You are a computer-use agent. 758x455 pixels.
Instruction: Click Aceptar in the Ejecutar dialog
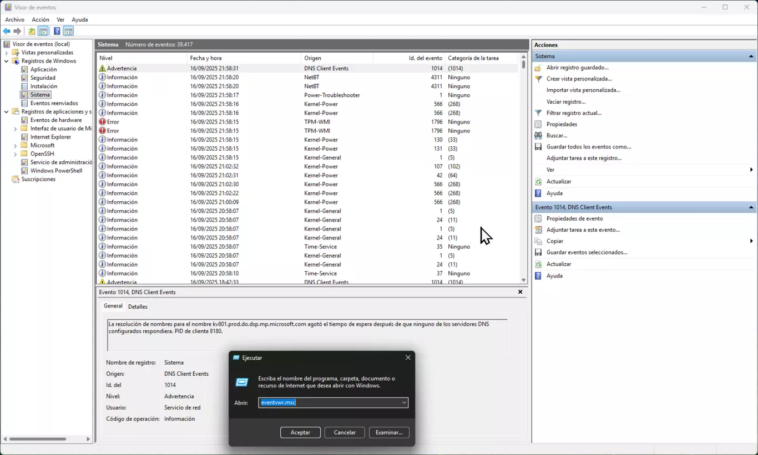pos(300,432)
